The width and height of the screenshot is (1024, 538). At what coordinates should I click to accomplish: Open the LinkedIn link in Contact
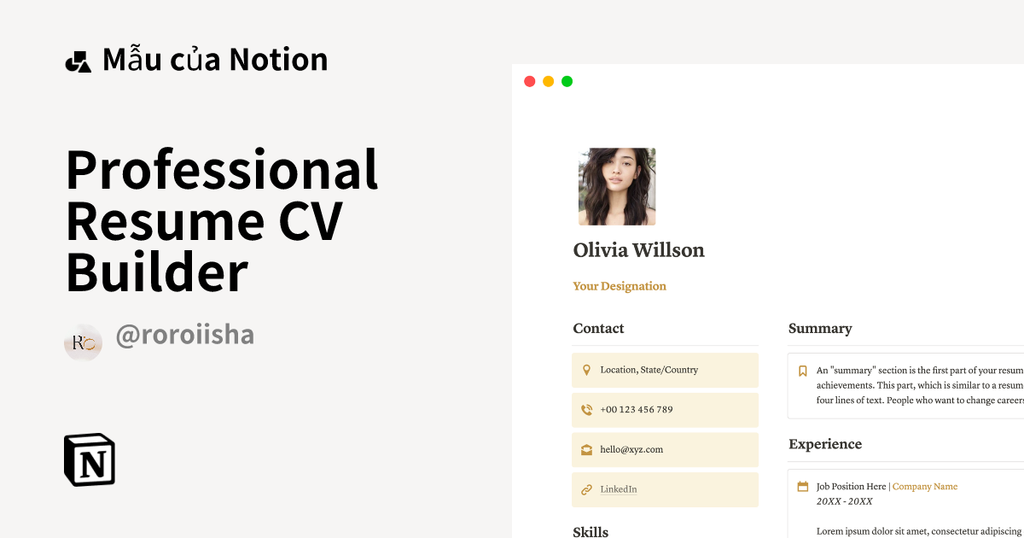coord(618,488)
